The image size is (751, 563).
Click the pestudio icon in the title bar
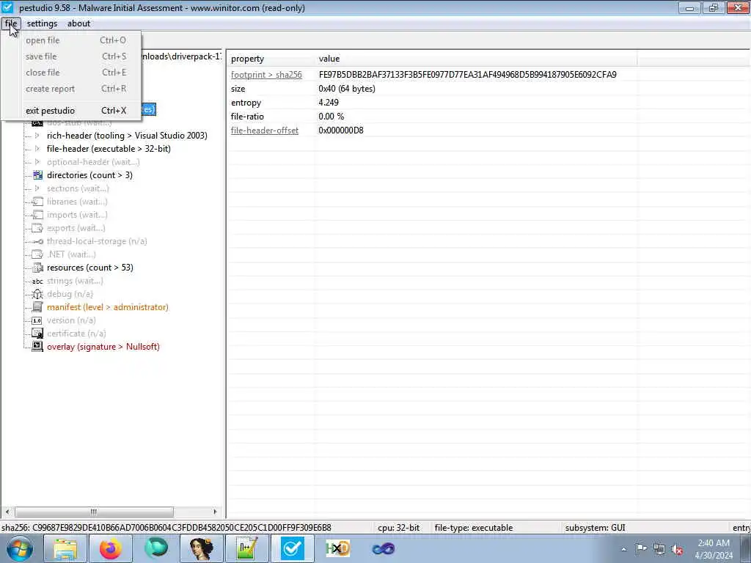[x=7, y=7]
